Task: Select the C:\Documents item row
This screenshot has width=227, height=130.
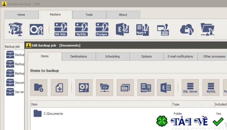Action: point(129,114)
